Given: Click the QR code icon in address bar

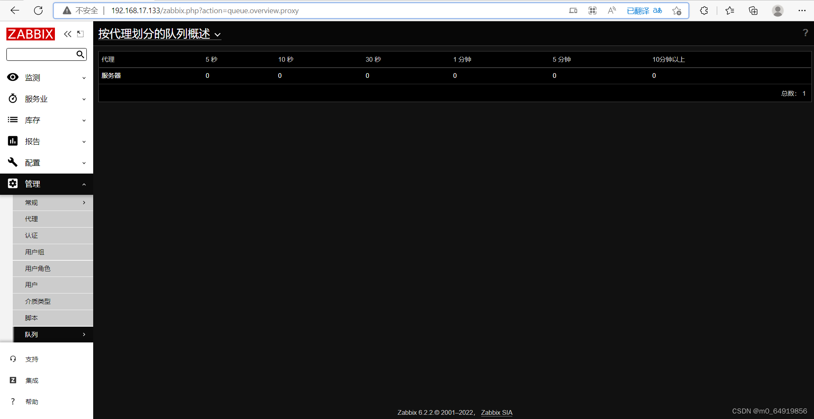Looking at the screenshot, I should 592,11.
